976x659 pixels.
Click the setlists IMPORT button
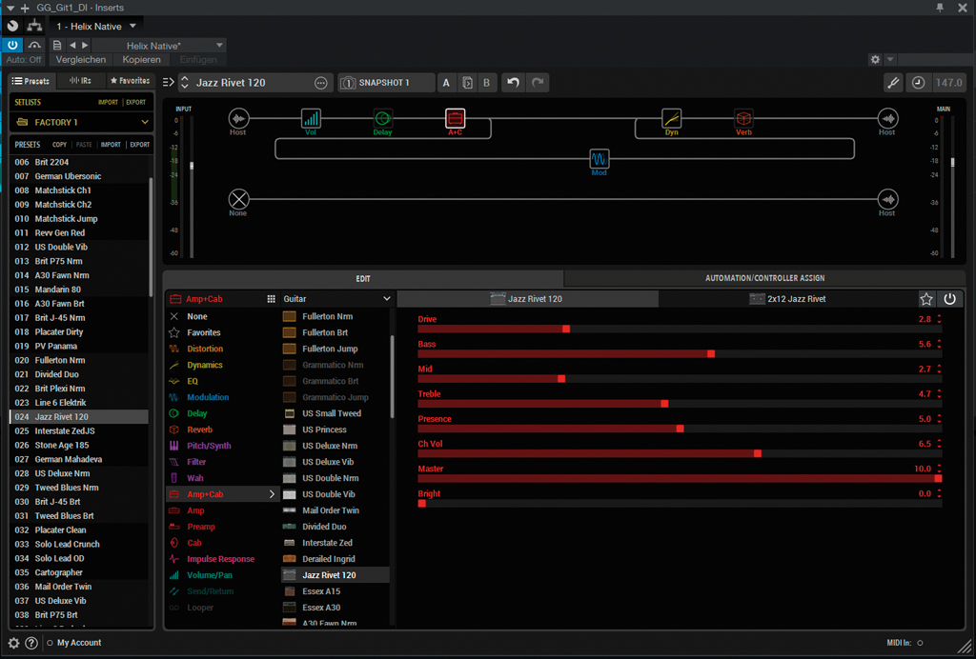click(108, 102)
